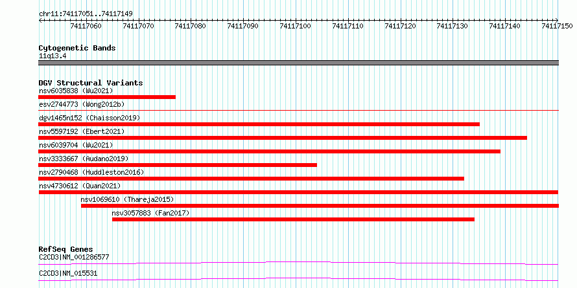
Task: Open C2CD3|NM_015531 gene label
Action: (68, 273)
